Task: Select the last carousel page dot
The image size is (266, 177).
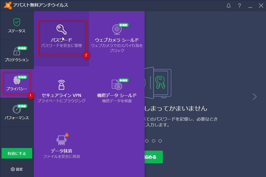Action: coord(160,141)
